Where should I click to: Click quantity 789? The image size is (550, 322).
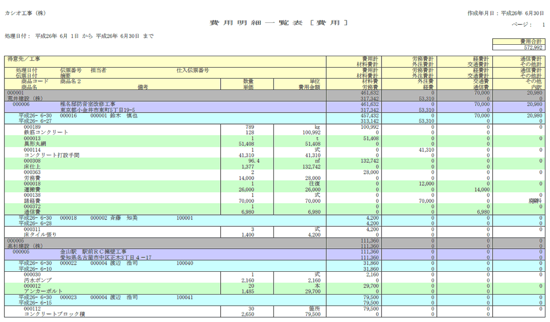[250, 127]
